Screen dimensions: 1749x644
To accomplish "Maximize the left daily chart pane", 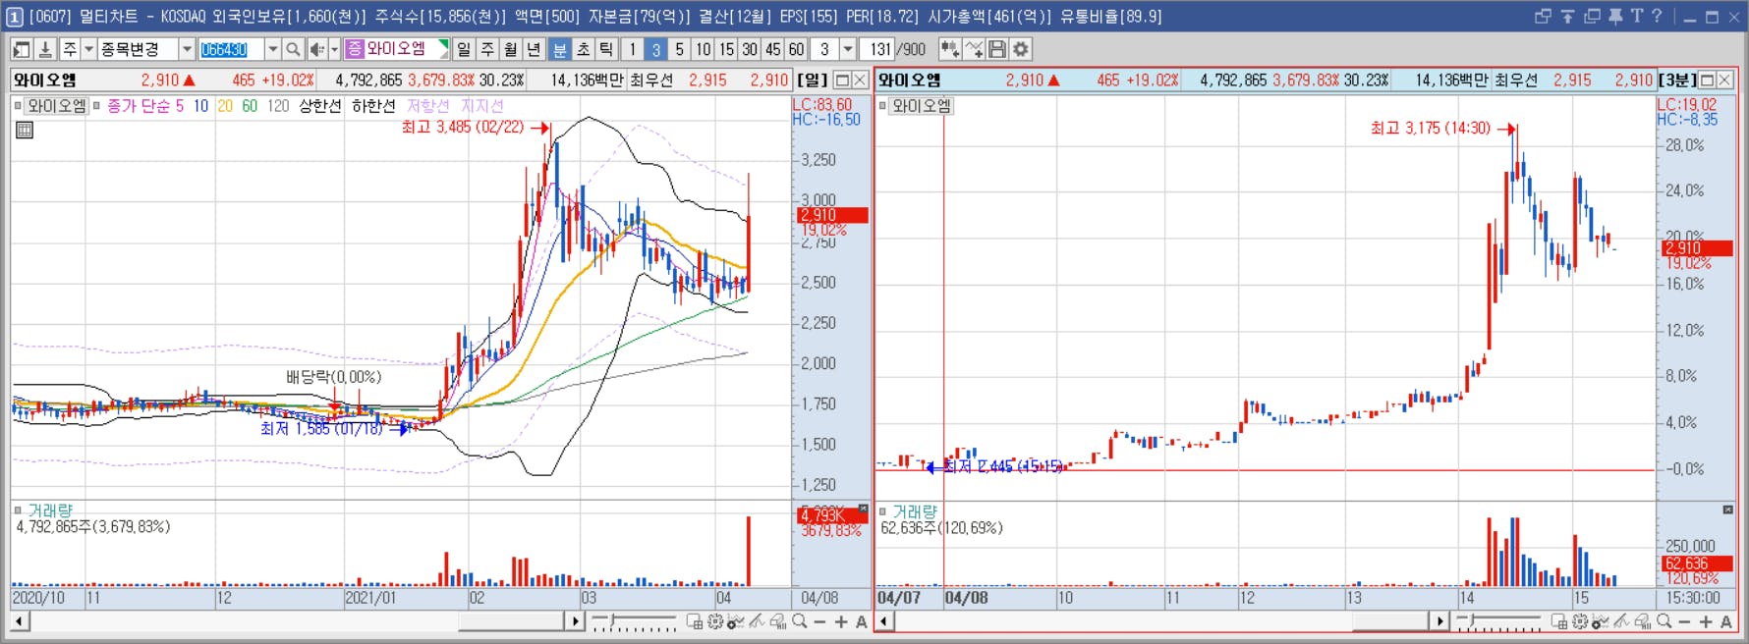I will coord(842,80).
